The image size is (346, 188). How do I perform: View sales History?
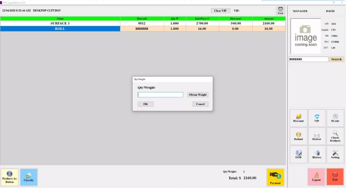coord(317,154)
